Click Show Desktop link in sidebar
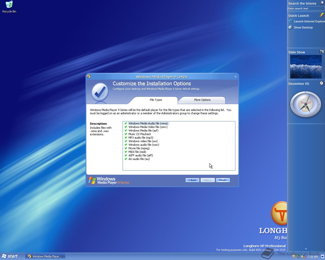Screen dimensions: 325x260 (x=303, y=27)
